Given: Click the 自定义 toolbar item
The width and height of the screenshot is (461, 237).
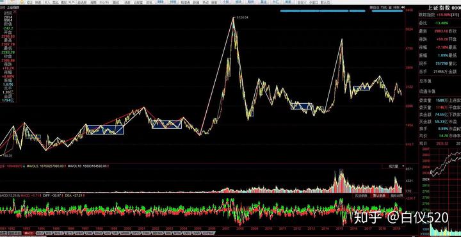Looking at the screenshot, I should (302, 3).
